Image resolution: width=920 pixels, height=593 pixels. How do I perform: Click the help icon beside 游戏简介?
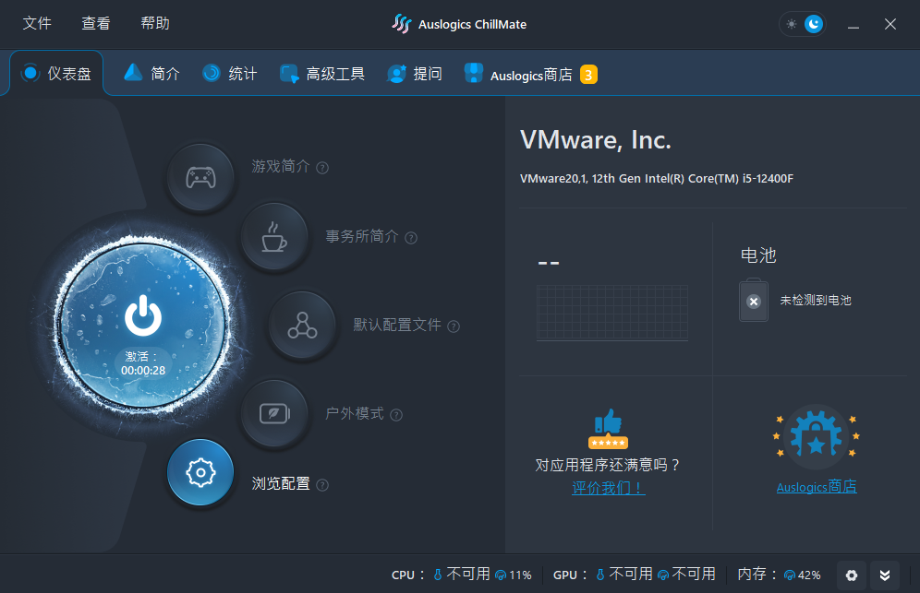[x=322, y=168]
